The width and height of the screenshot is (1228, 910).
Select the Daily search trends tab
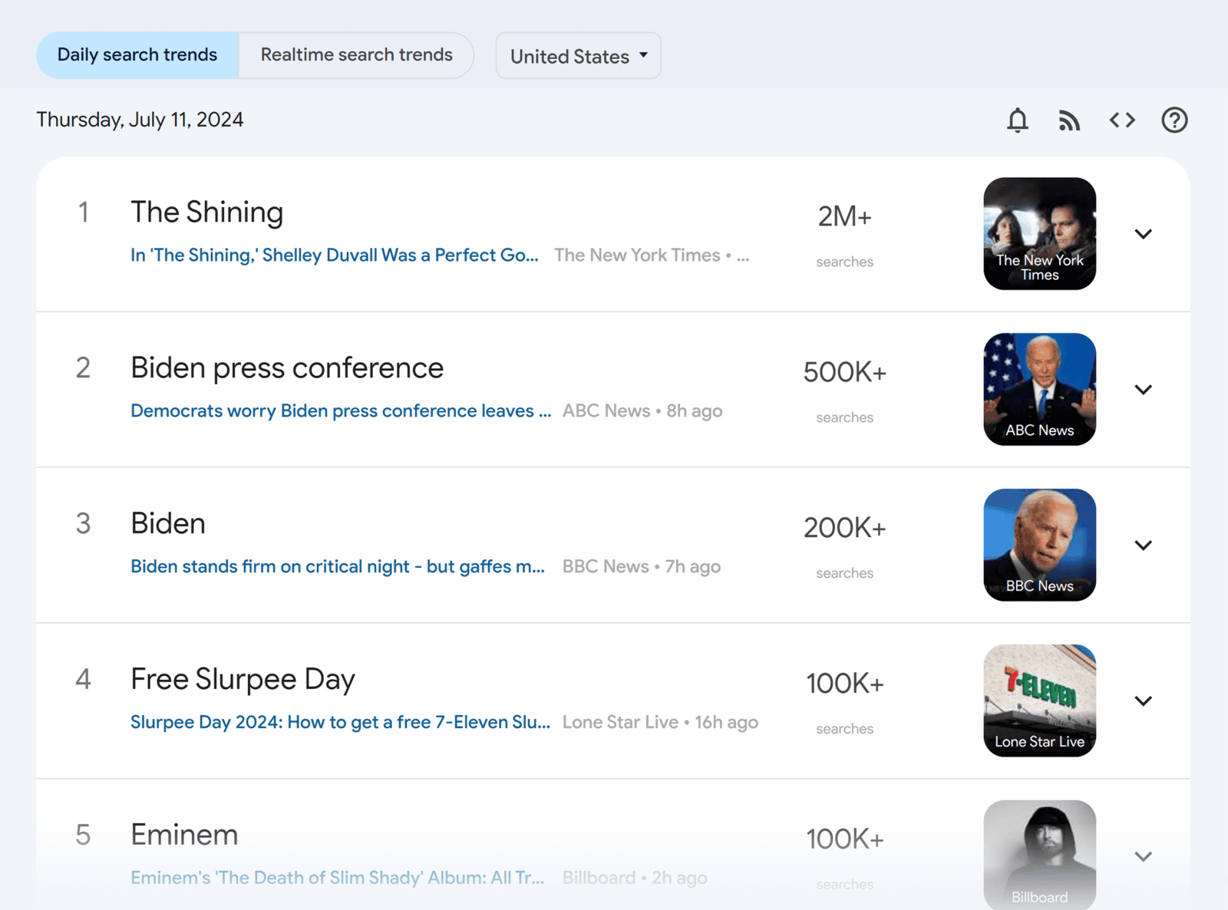click(x=137, y=54)
